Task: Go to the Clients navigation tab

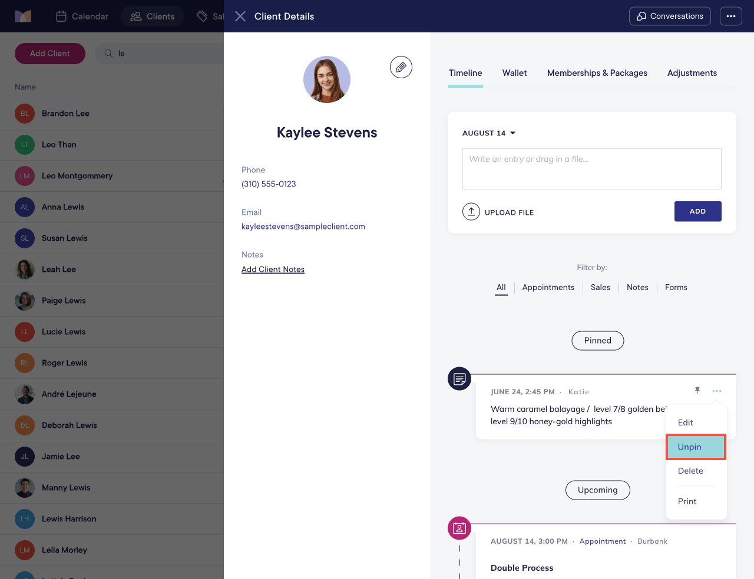Action: tap(152, 16)
